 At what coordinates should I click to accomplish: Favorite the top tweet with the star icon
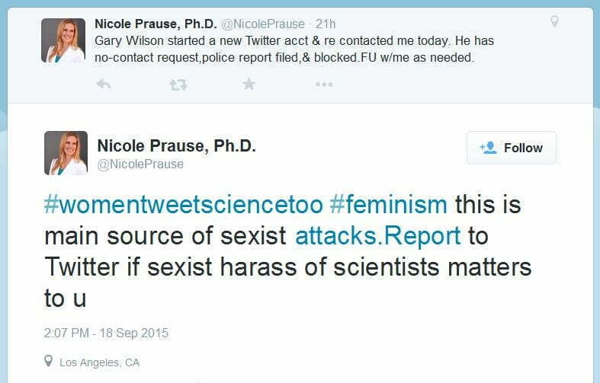pyautogui.click(x=249, y=85)
